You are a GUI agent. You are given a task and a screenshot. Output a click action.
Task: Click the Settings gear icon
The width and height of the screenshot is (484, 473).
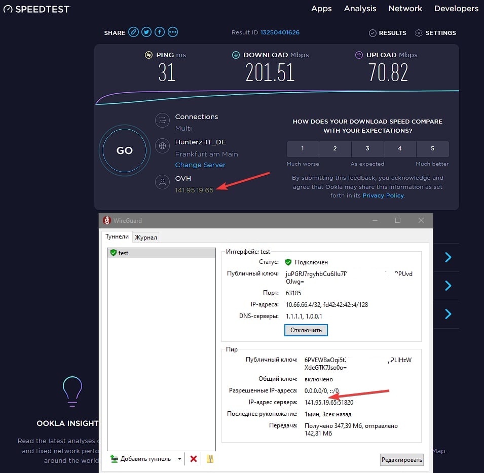pyautogui.click(x=419, y=33)
